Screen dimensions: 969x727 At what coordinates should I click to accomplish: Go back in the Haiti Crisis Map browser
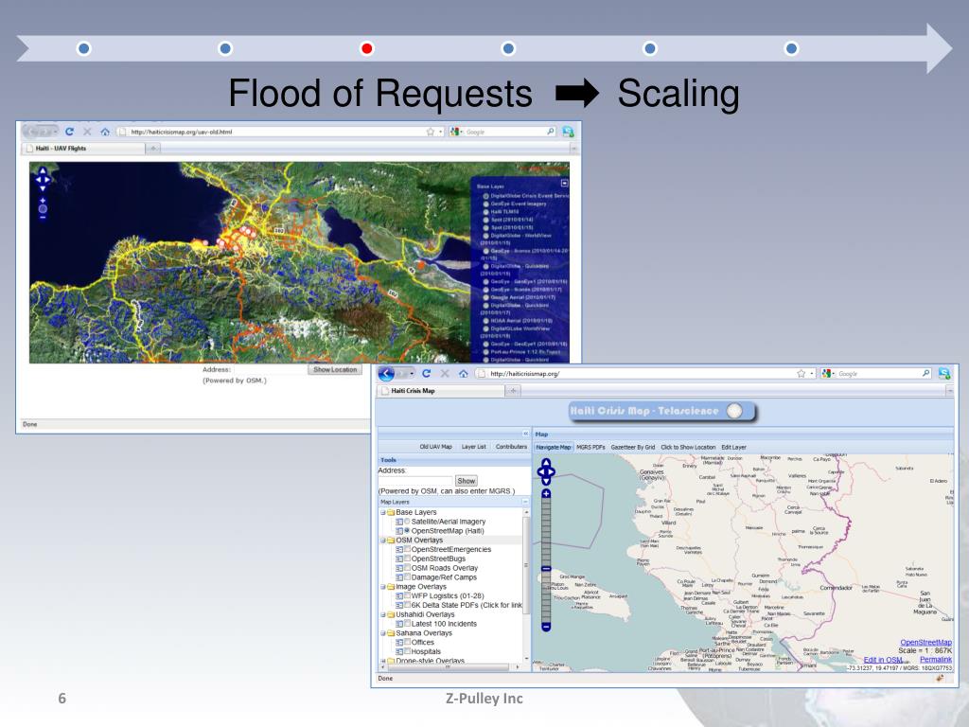click(x=386, y=373)
